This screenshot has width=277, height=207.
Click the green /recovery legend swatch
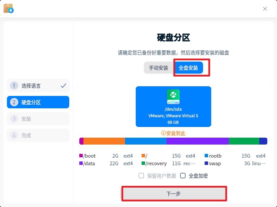143,163
